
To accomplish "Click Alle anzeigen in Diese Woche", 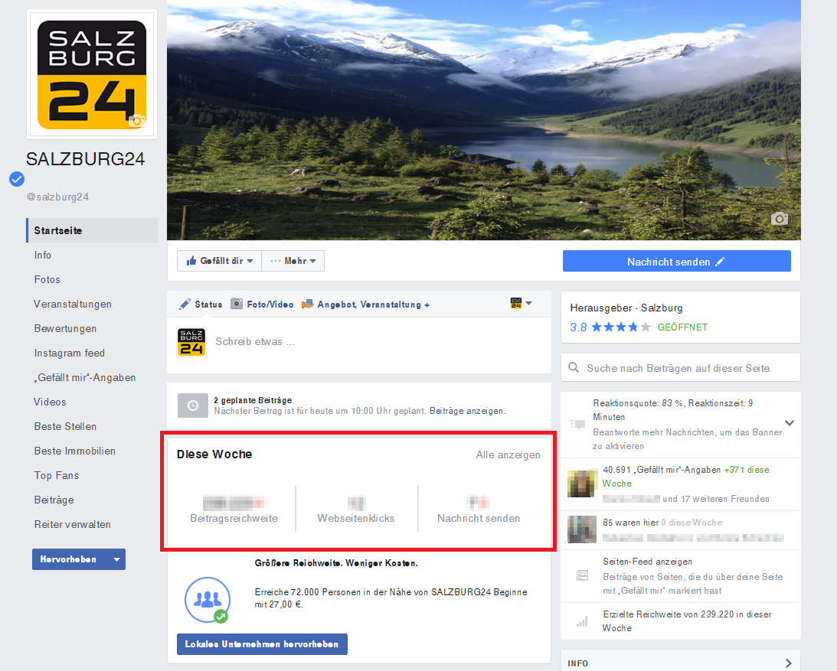I will (x=508, y=455).
